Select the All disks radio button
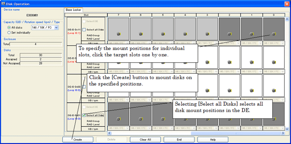291x144 pixels. (x=9, y=27)
